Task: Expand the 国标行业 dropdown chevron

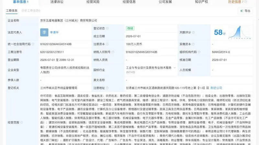Action: pyautogui.click(x=175, y=68)
